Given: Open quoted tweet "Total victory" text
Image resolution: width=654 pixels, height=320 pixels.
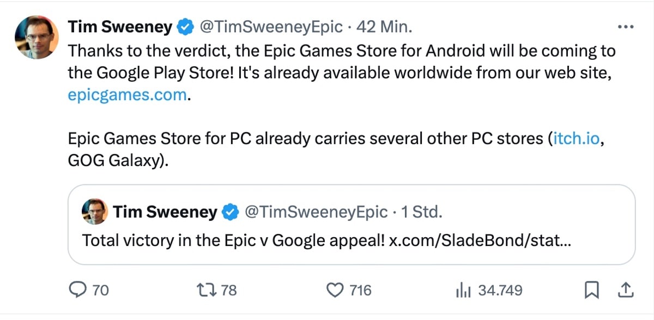Looking at the screenshot, I should [233, 240].
